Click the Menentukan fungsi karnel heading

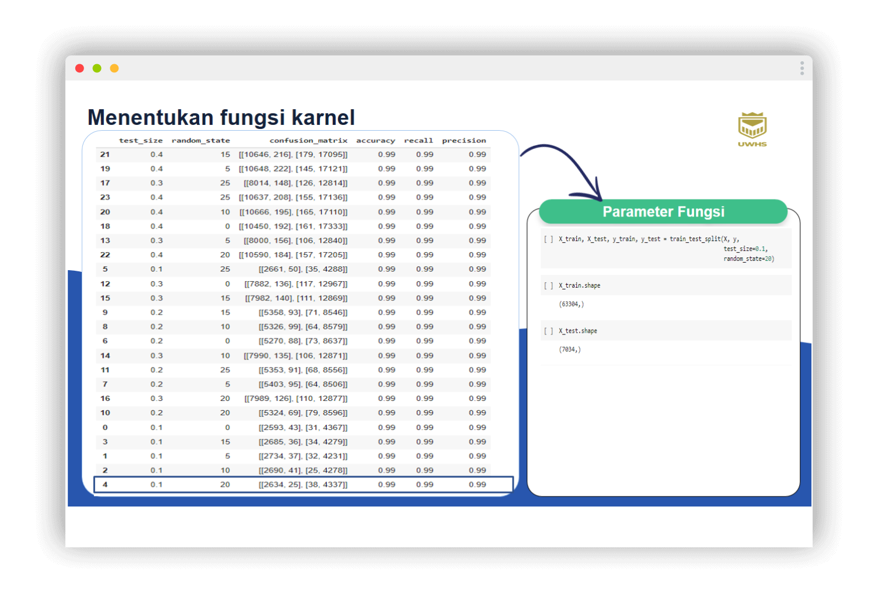coord(221,117)
